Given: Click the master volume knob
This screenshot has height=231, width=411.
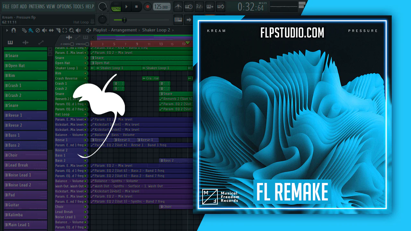Looking at the screenshot, I should coord(102,6).
